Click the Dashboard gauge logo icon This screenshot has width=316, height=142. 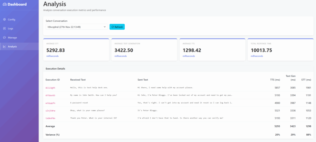(4, 4)
